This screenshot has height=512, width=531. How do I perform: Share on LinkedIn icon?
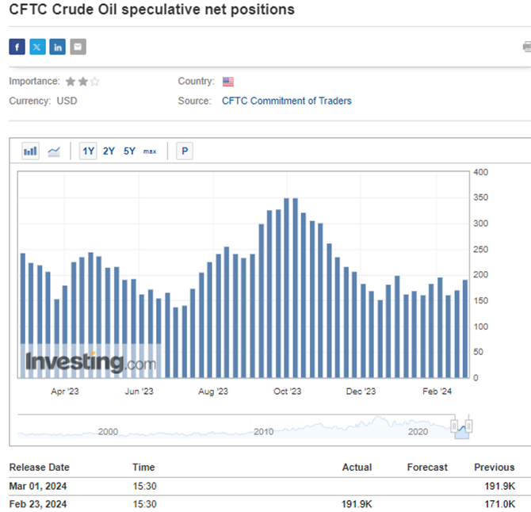[58, 47]
